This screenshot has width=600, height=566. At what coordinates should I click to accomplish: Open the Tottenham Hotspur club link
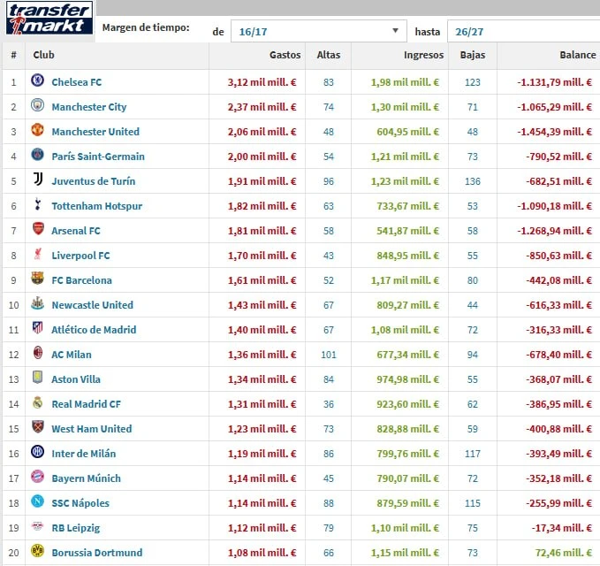coord(97,206)
